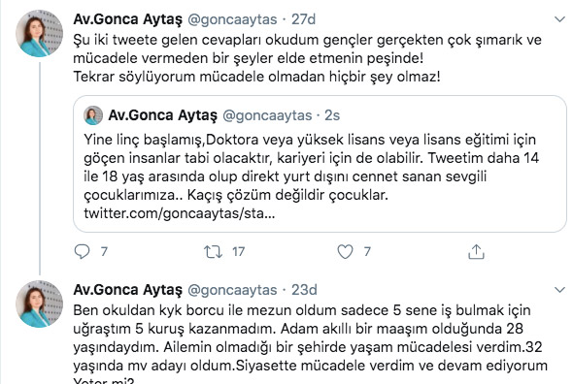Share the first tweet using share icon
This screenshot has width=573, height=384.
click(x=476, y=252)
